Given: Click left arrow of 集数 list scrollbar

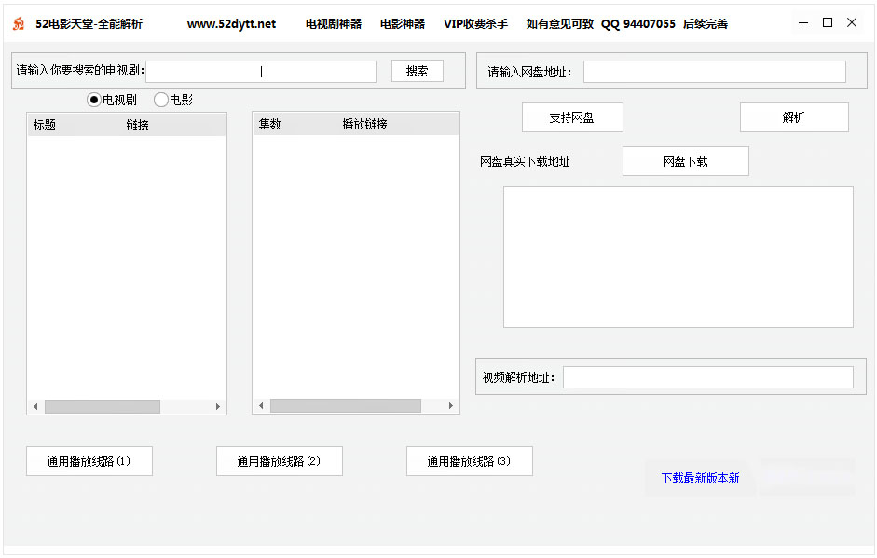Looking at the screenshot, I should [x=261, y=406].
